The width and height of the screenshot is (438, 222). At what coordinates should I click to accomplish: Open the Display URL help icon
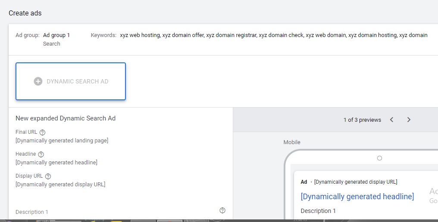tap(48, 176)
